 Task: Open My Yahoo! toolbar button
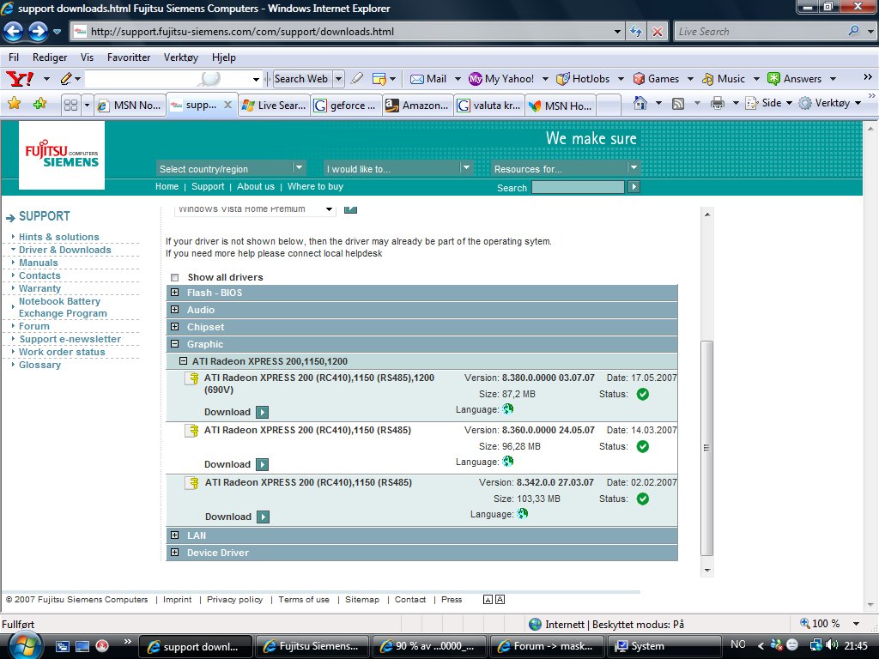pyautogui.click(x=501, y=79)
